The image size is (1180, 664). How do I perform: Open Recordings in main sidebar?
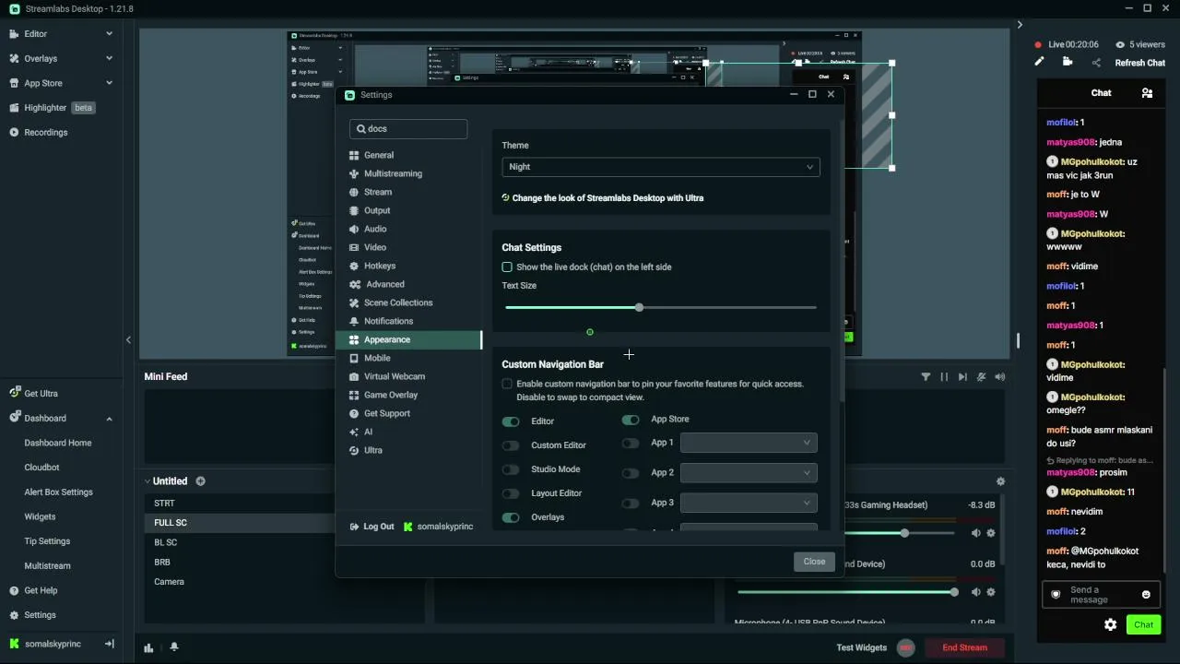pos(45,132)
